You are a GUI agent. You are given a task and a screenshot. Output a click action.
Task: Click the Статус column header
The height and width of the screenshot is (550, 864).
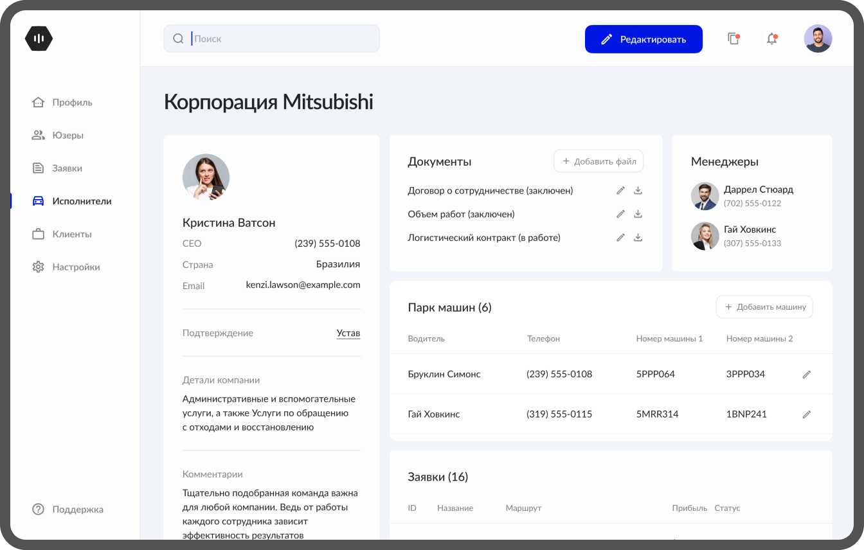pyautogui.click(x=727, y=508)
